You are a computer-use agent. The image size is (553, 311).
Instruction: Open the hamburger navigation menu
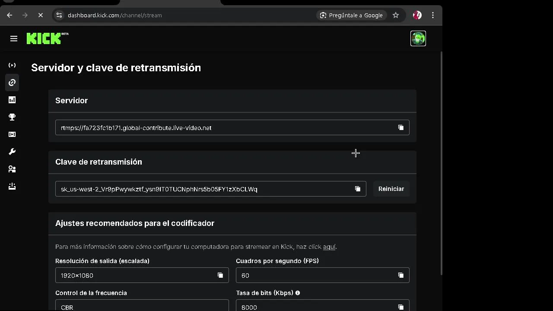tap(14, 39)
